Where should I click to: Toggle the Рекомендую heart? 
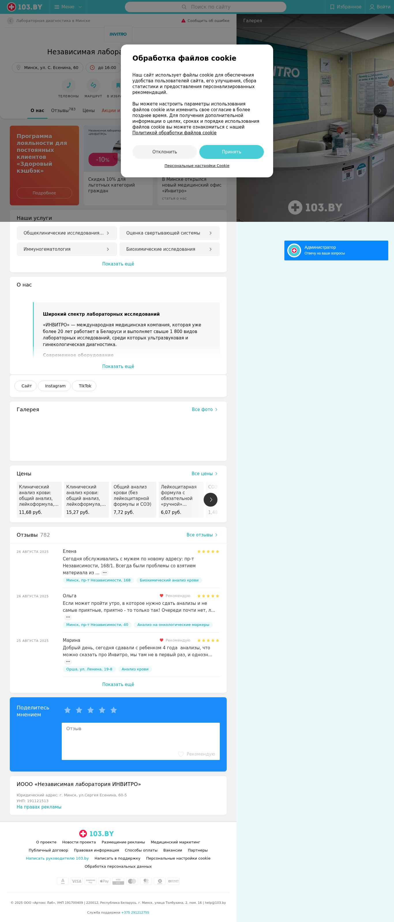pyautogui.click(x=197, y=754)
